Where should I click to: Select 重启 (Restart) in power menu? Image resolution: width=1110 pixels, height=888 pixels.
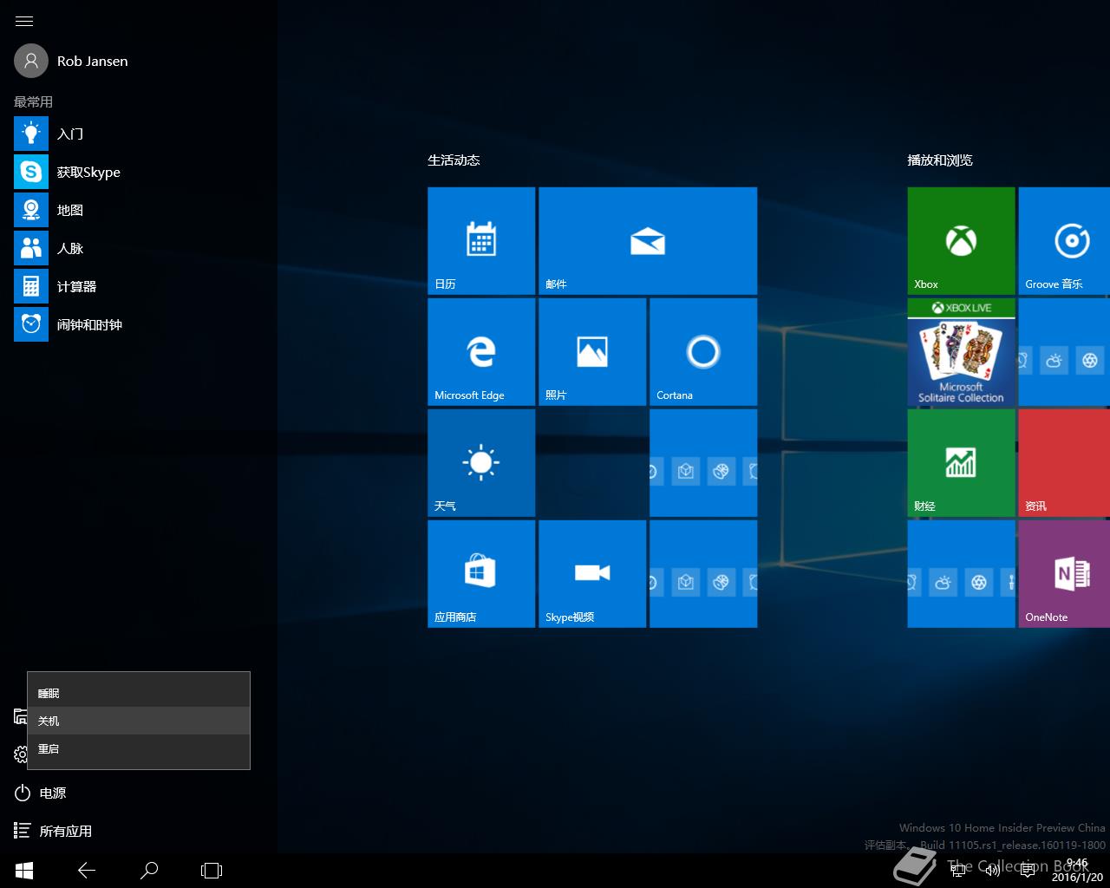click(139, 748)
